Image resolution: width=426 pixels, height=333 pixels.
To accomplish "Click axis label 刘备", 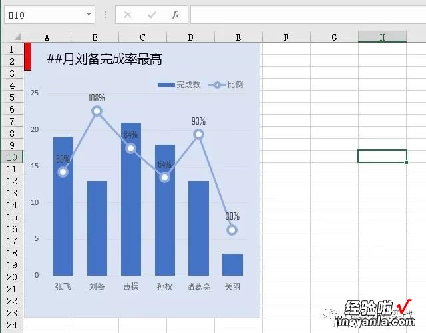I will click(97, 286).
